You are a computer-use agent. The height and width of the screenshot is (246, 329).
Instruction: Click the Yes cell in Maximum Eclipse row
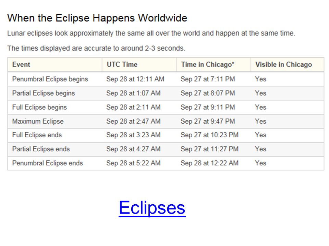click(260, 121)
